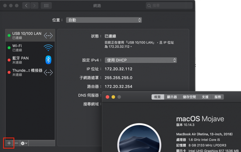The width and height of the screenshot is (241, 152).
Task: Select 藍牙 PAN service
Action: click(30, 60)
